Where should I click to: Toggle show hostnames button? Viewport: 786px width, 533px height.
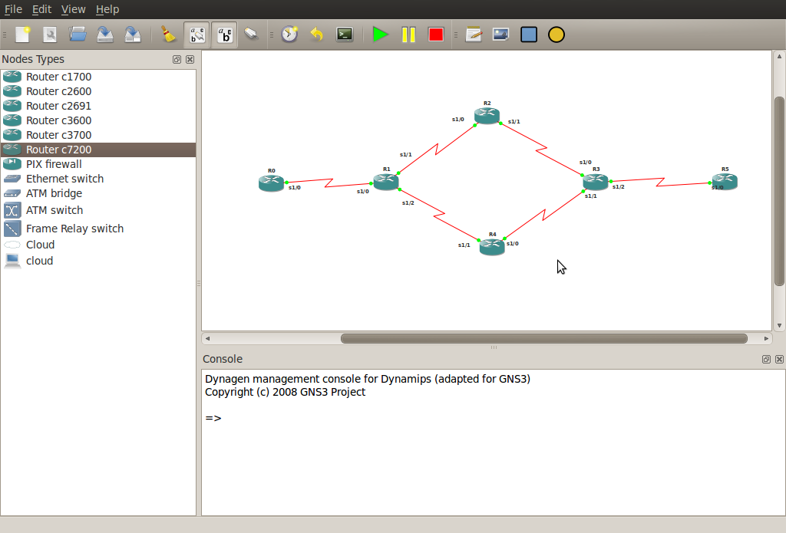(224, 35)
